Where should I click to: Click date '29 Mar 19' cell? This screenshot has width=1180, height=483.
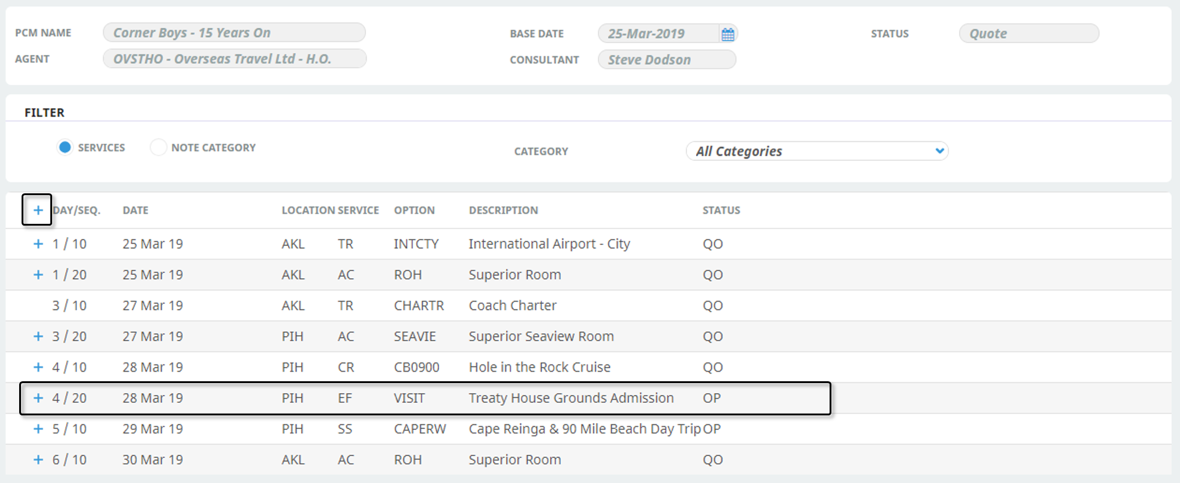(x=153, y=429)
